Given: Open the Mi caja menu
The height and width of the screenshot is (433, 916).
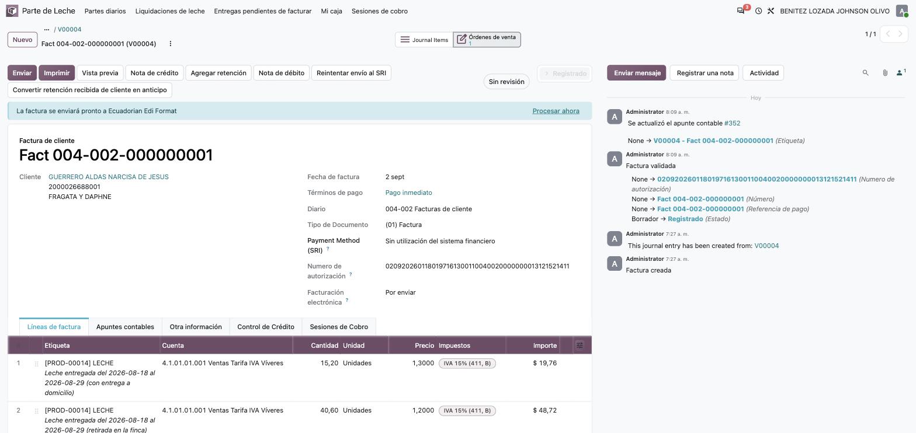Looking at the screenshot, I should (x=332, y=11).
